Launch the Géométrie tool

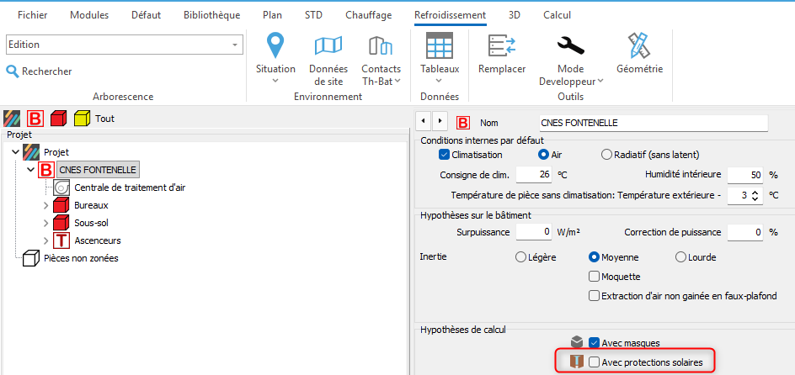click(x=639, y=47)
